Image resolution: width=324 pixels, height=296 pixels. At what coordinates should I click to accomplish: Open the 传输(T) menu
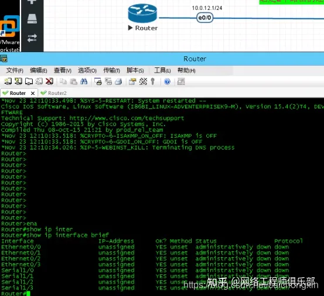111,70
